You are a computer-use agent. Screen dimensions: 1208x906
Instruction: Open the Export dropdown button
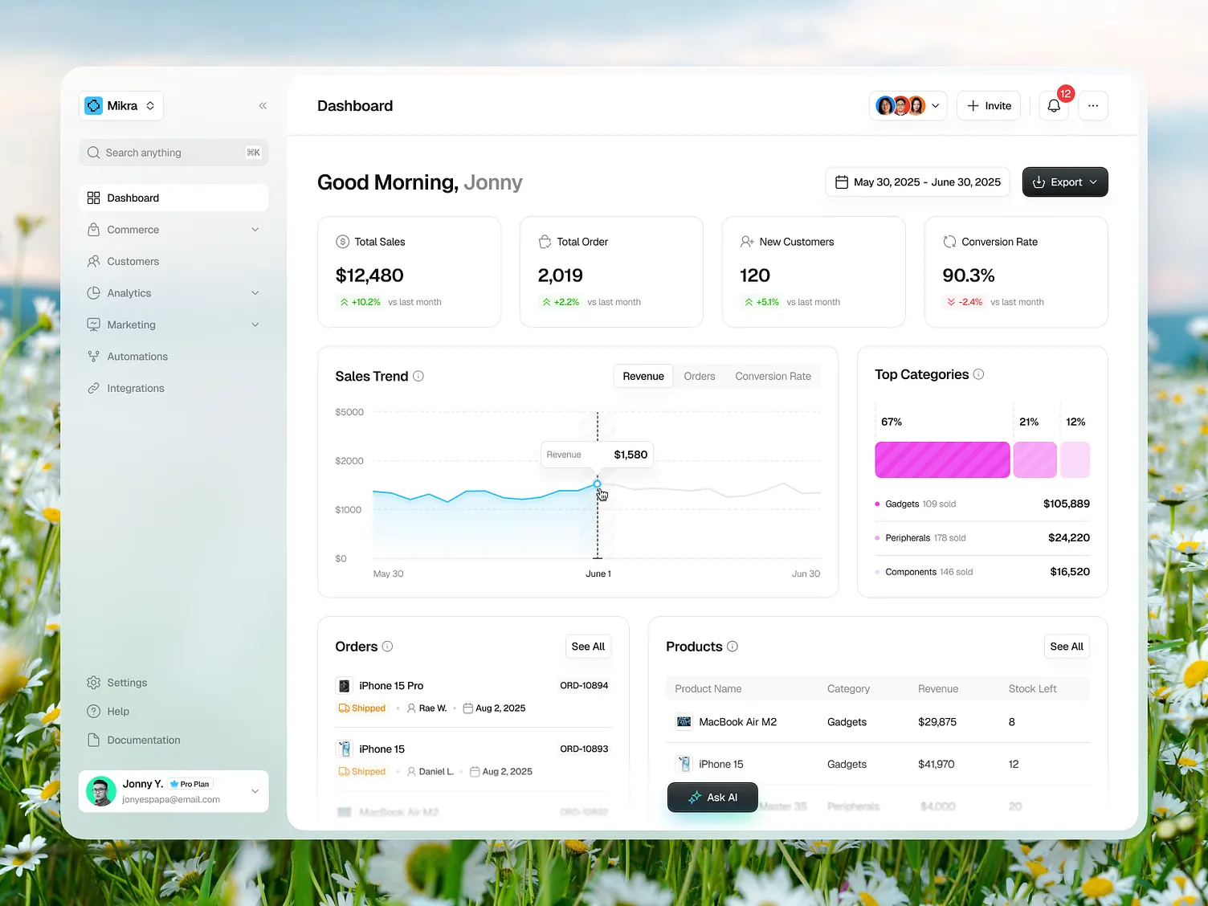coord(1064,182)
